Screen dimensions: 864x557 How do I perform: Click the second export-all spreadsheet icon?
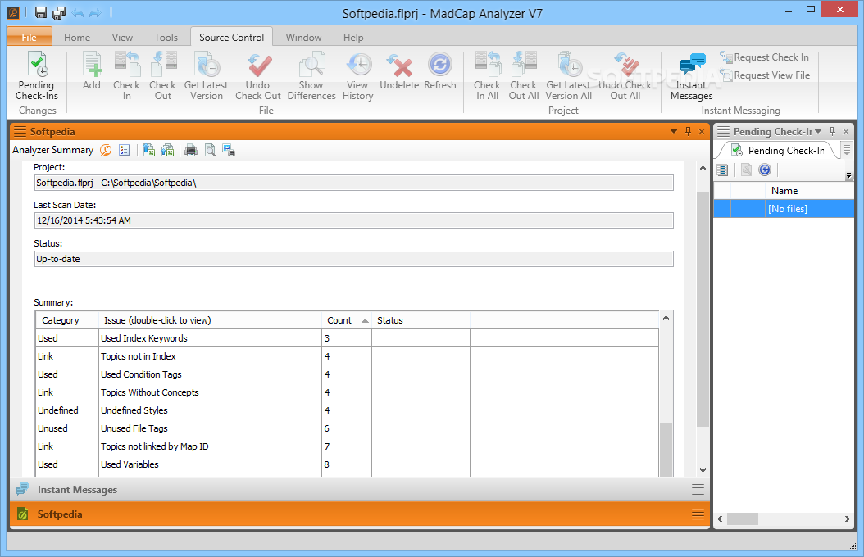coord(167,150)
